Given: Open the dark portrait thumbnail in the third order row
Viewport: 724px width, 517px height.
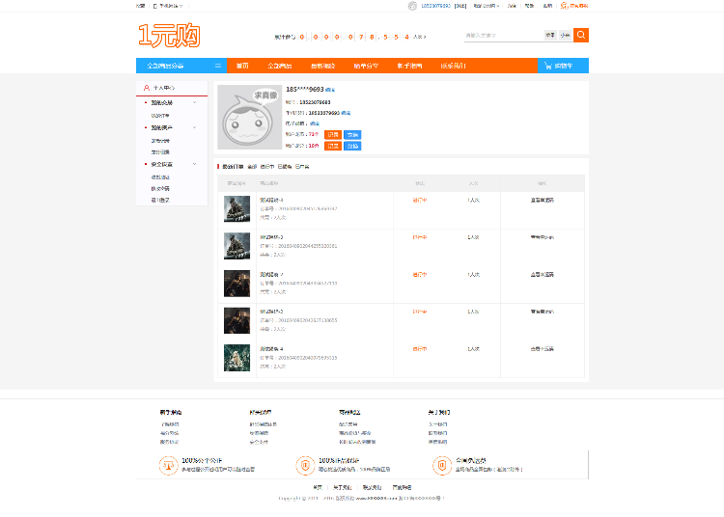Looking at the screenshot, I should [237, 284].
